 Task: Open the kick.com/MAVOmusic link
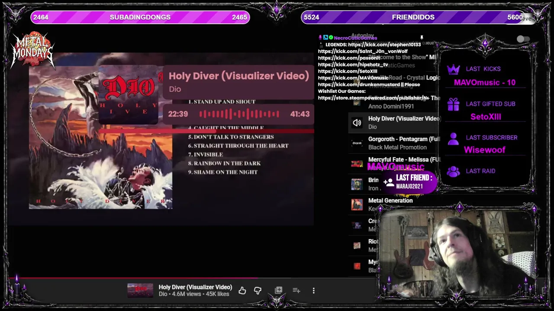353,78
